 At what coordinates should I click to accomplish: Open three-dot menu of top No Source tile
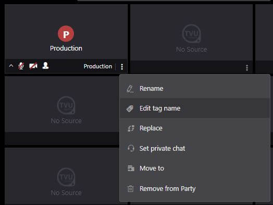click(247, 68)
